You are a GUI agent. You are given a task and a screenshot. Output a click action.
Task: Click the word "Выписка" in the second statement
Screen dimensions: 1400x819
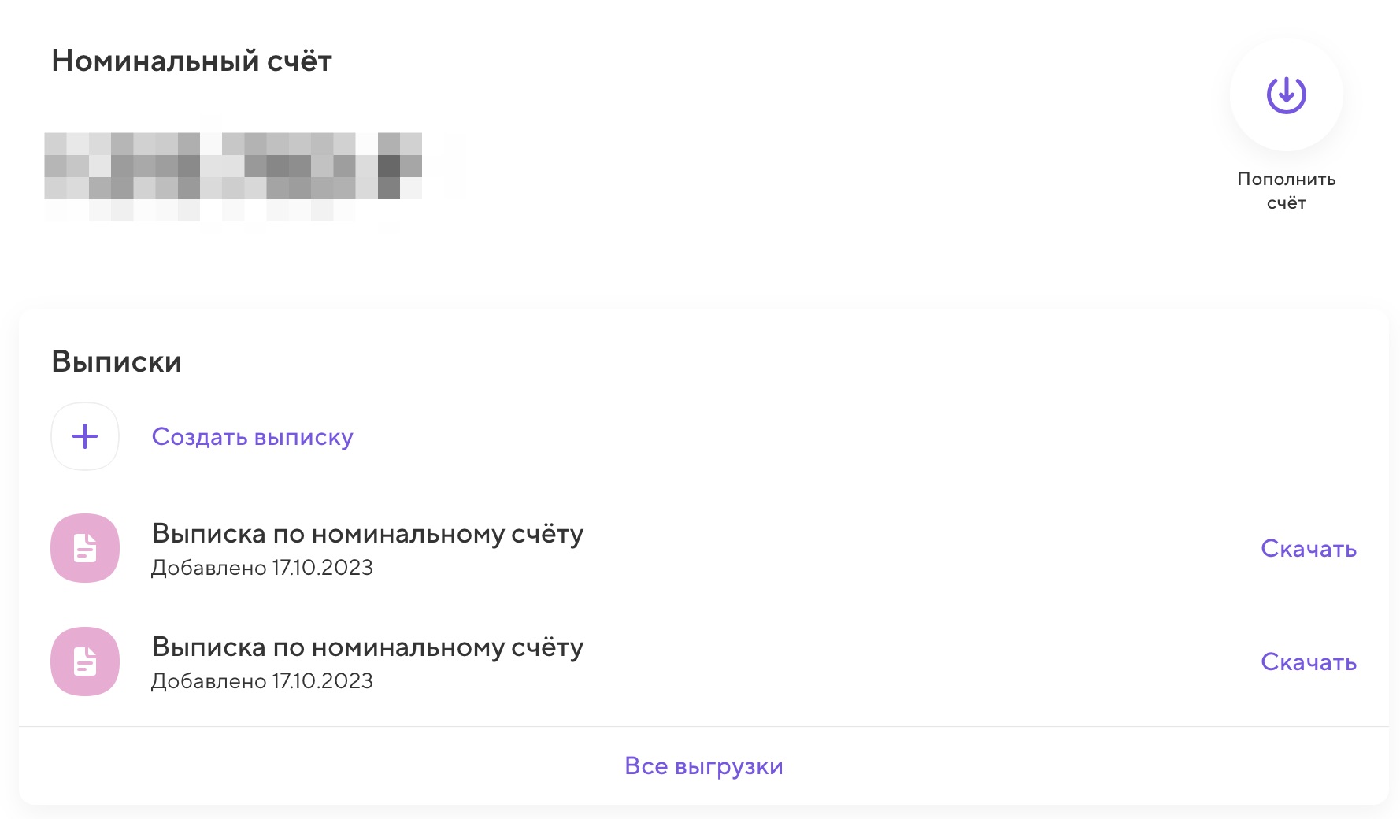(209, 647)
